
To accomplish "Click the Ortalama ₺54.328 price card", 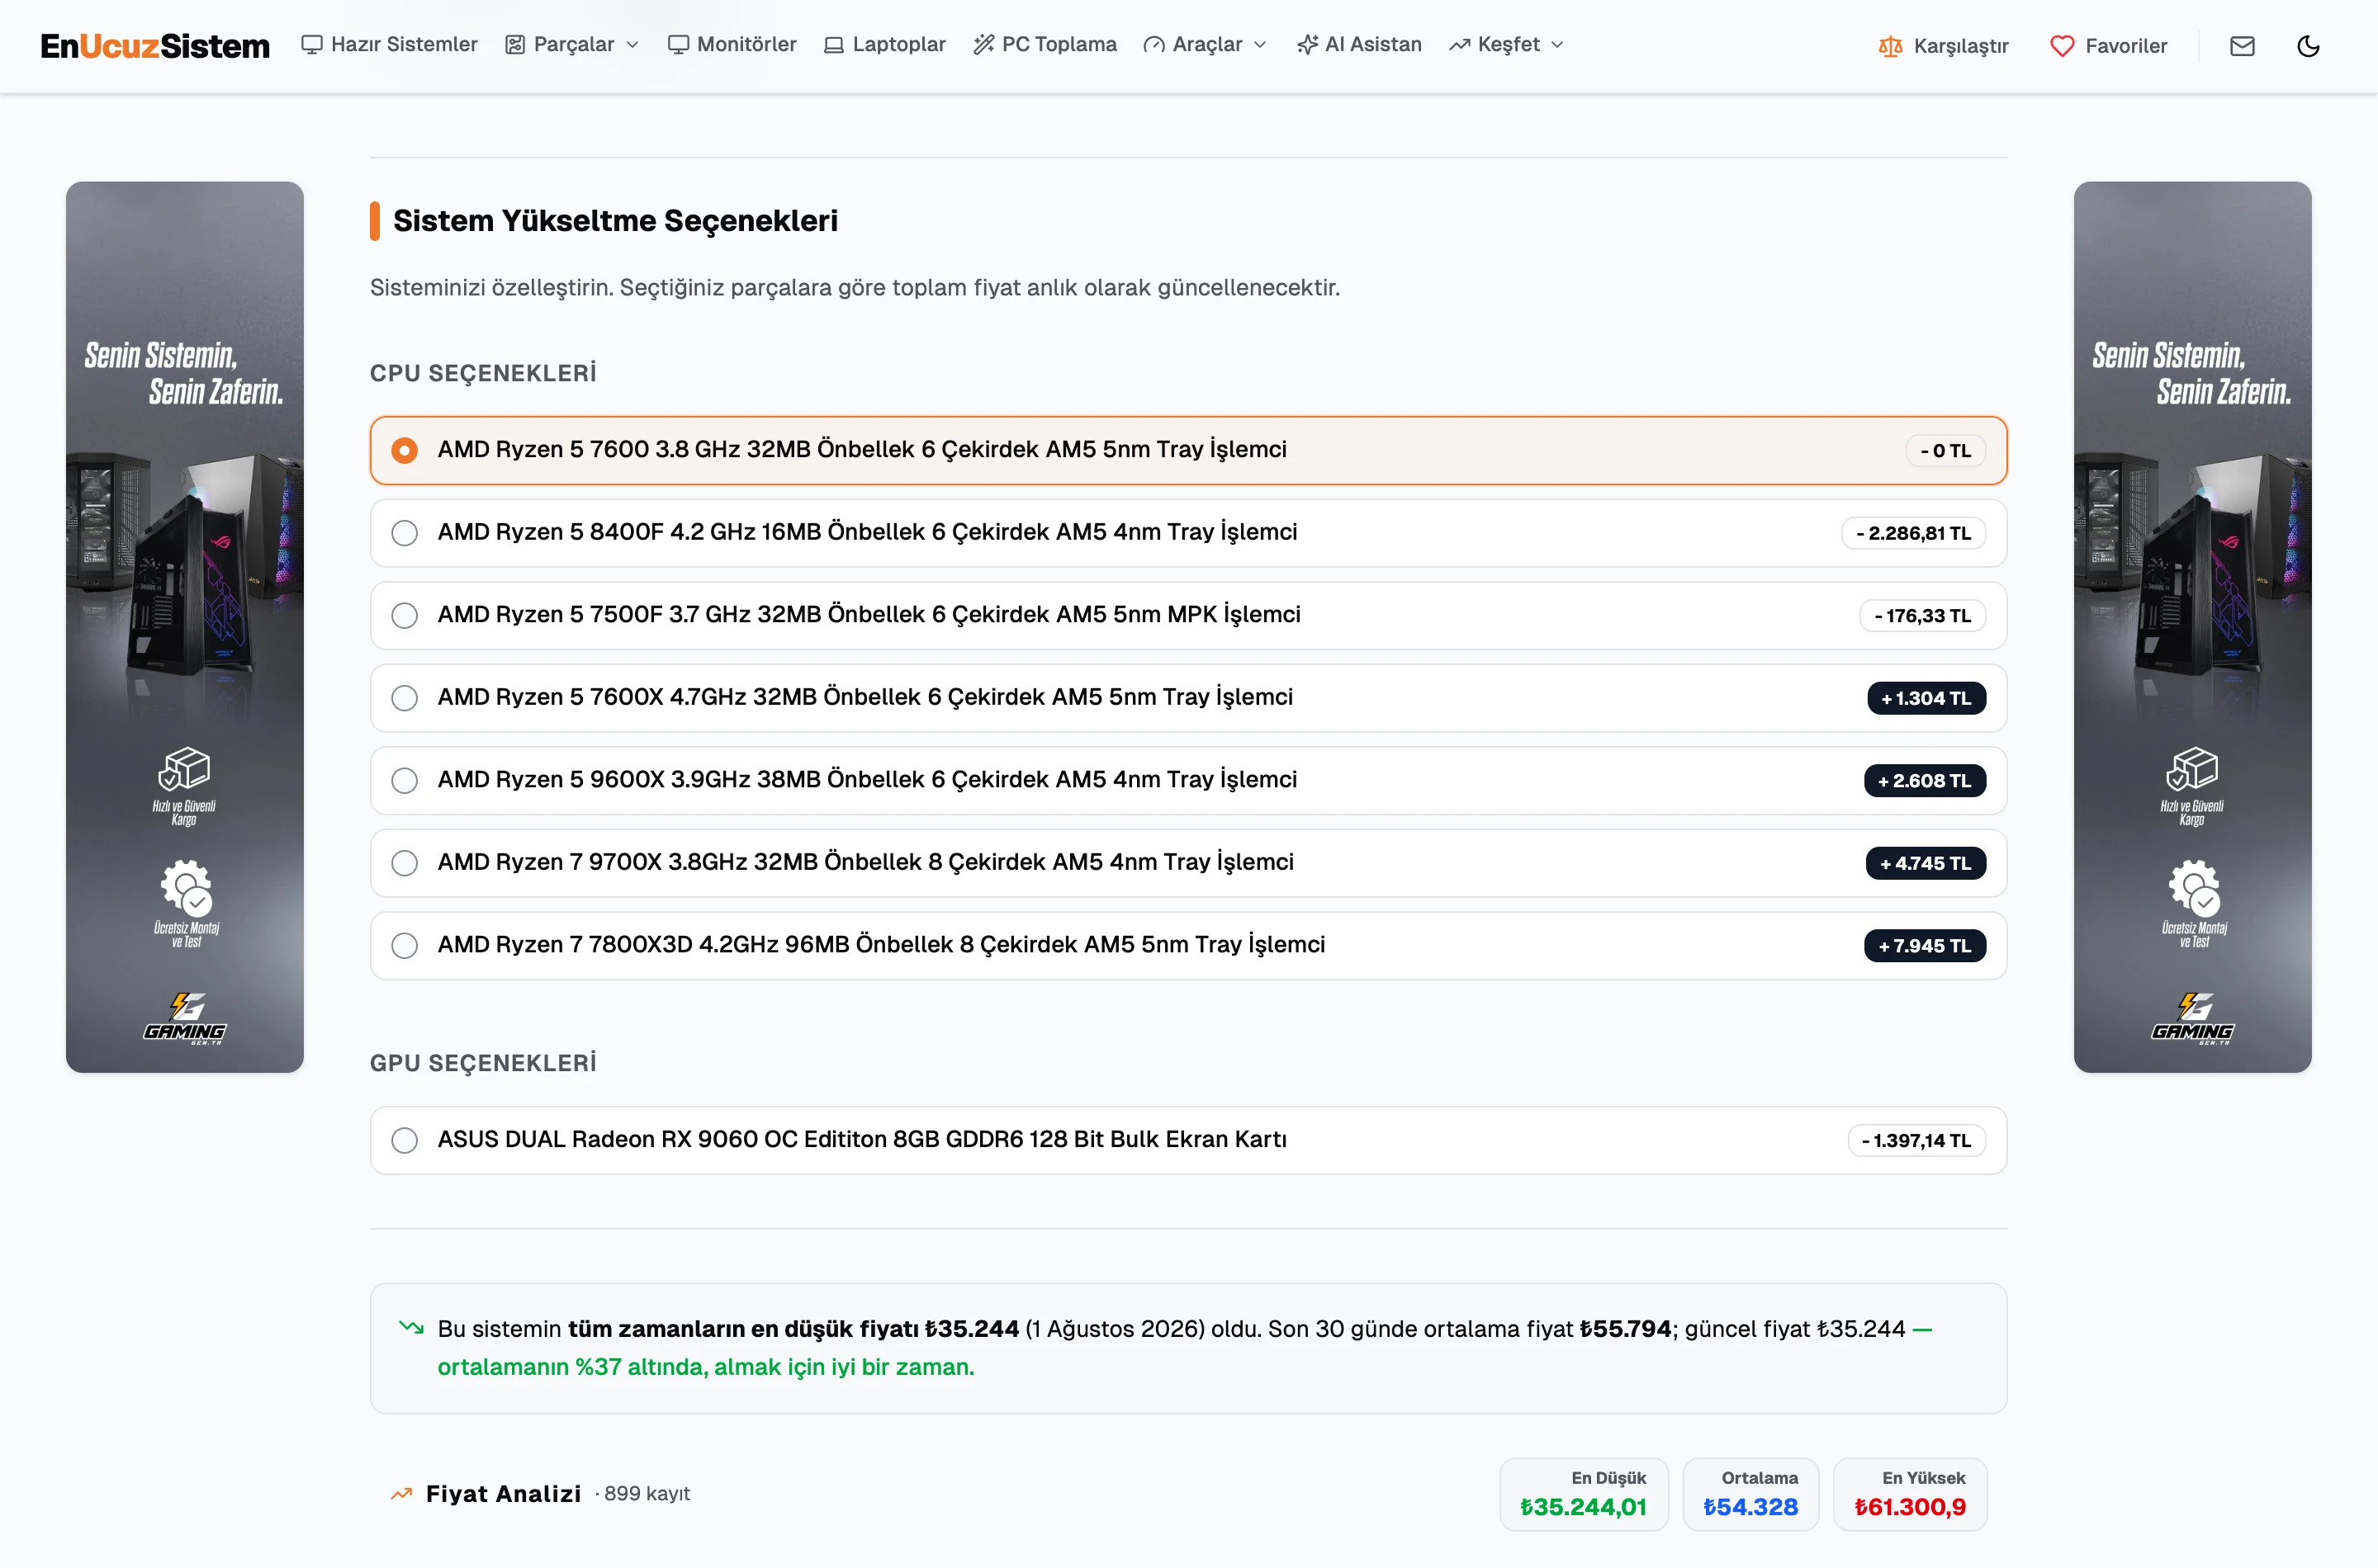I will [x=1750, y=1494].
